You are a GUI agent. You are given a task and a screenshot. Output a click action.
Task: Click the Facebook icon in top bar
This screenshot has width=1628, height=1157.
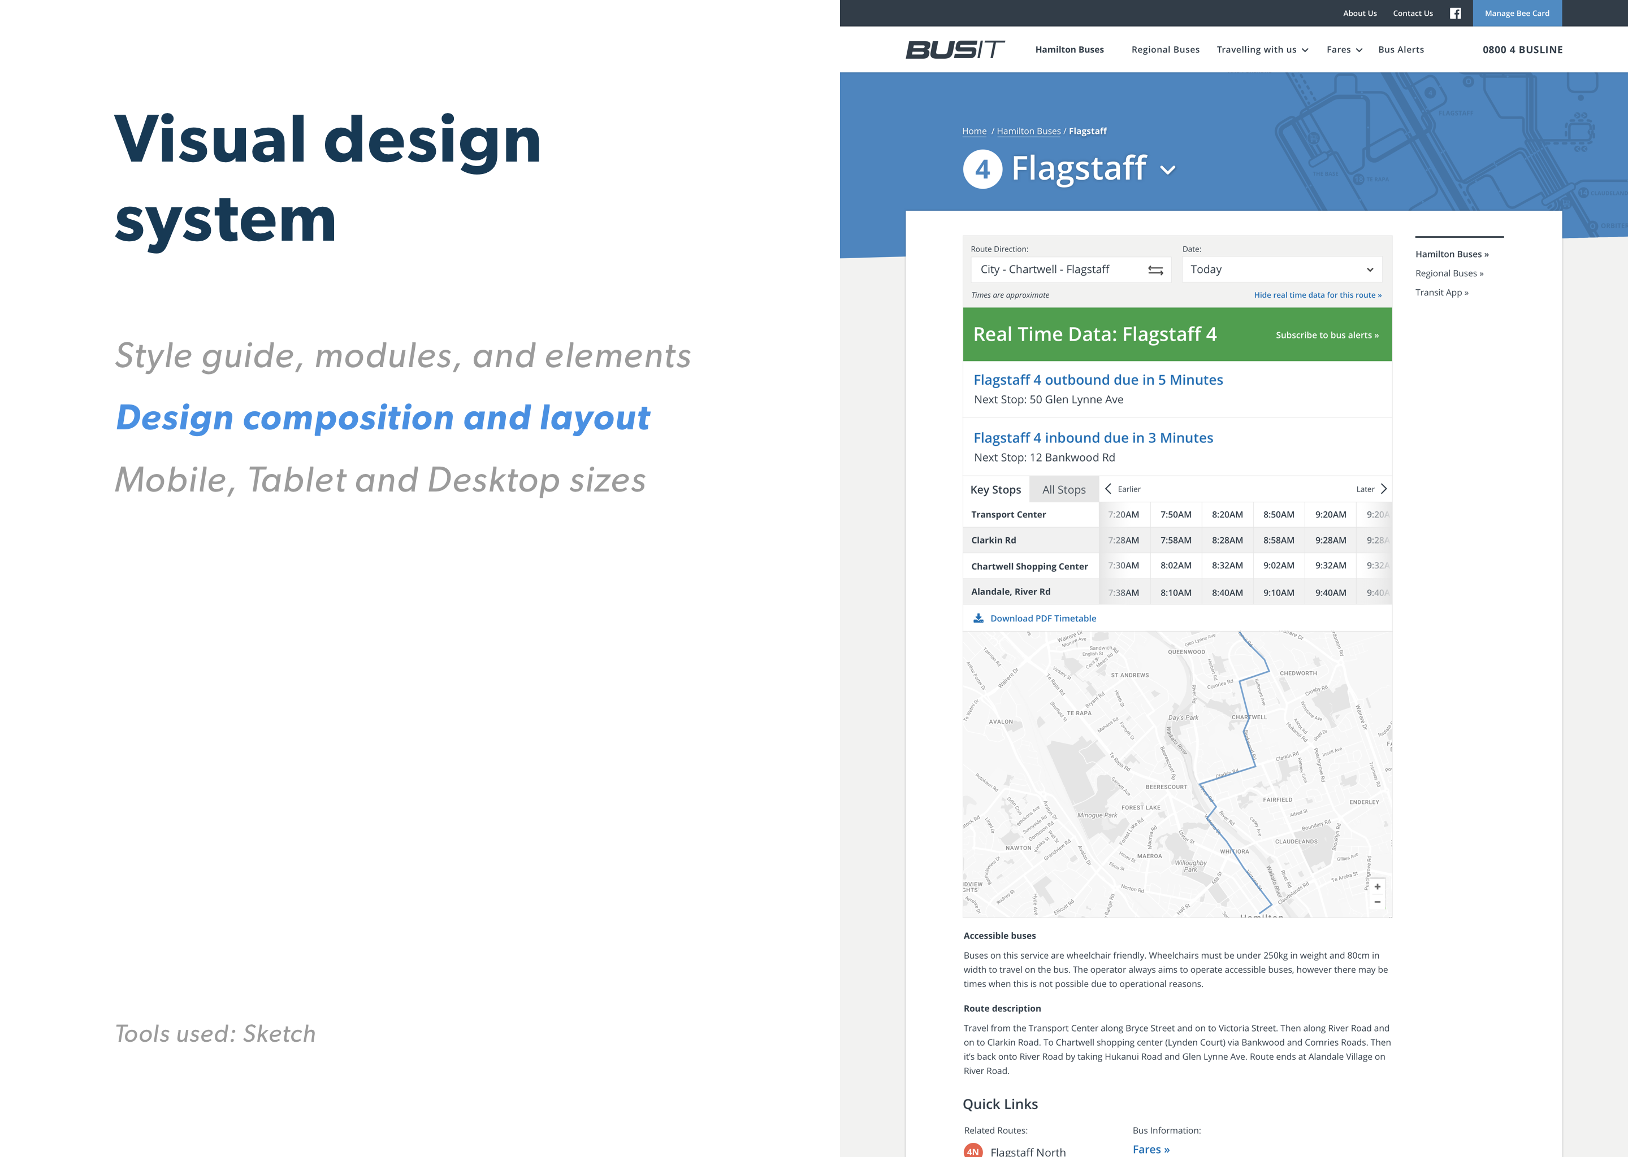click(1455, 14)
